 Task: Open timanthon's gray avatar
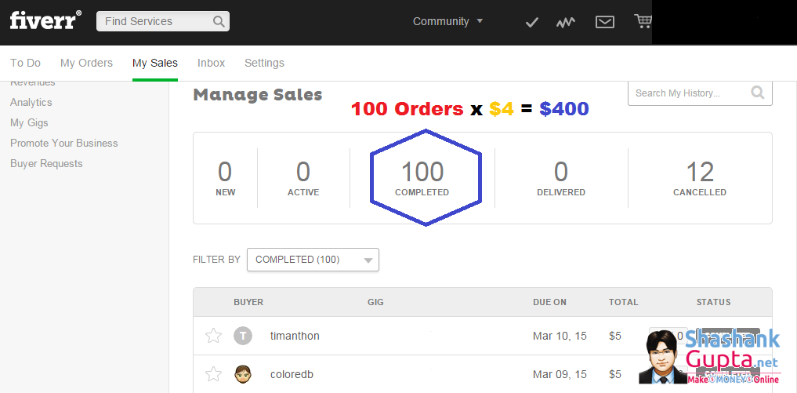(x=243, y=336)
